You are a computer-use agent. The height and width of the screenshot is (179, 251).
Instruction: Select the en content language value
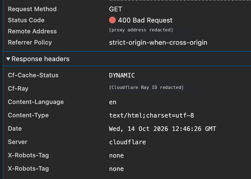click(113, 102)
